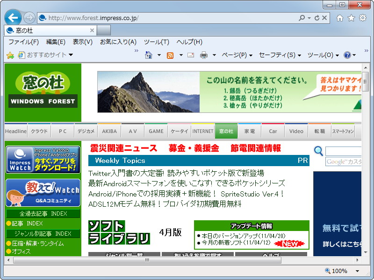
Task: Open the ツール(O) command bar dropdown
Action: coord(323,55)
